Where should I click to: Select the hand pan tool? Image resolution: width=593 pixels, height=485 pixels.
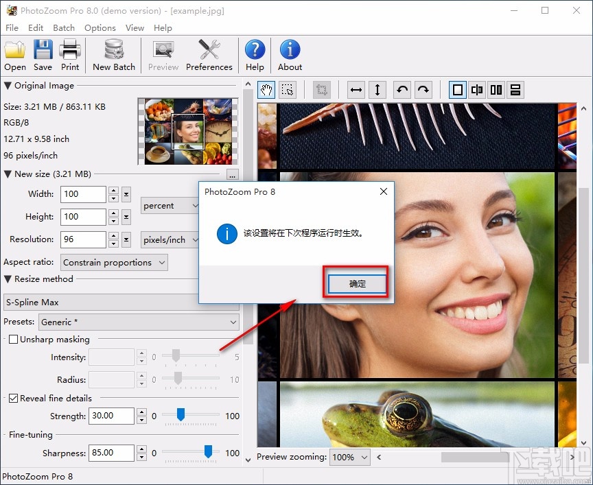[x=266, y=90]
